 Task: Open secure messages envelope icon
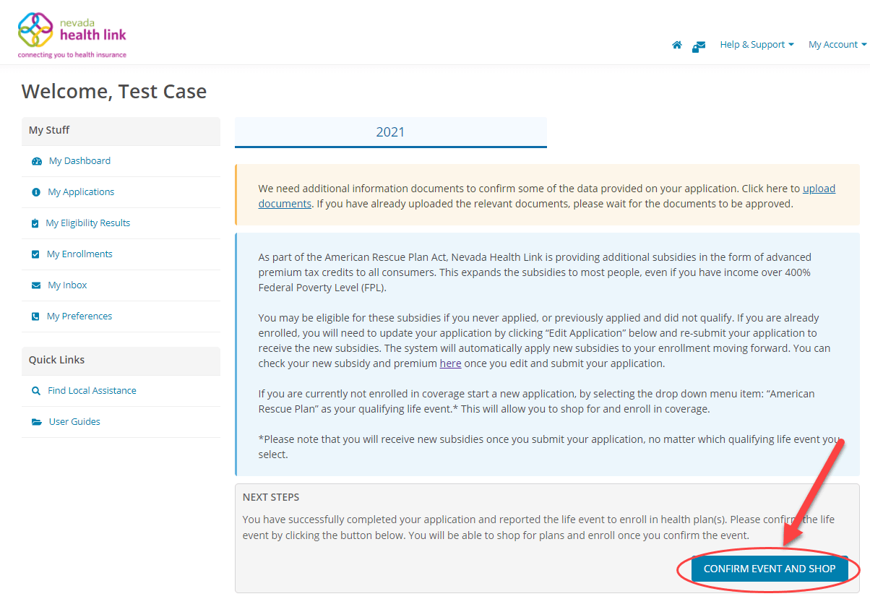pyautogui.click(x=699, y=46)
